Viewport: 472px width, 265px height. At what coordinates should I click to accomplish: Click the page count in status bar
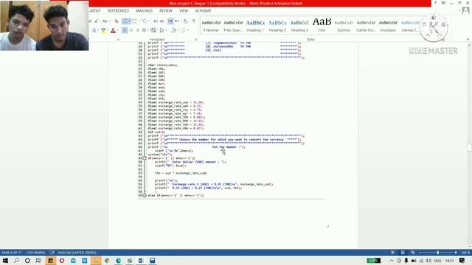click(12, 252)
